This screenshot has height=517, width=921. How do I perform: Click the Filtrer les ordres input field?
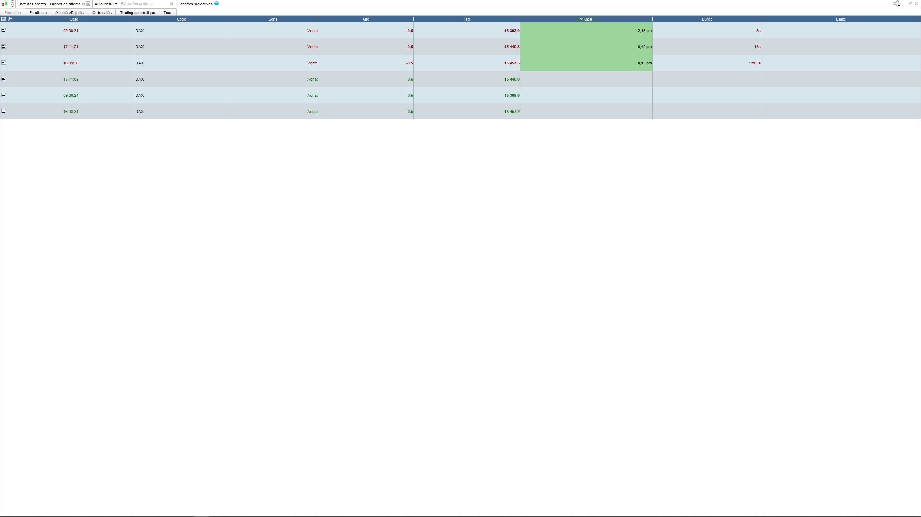coord(144,4)
